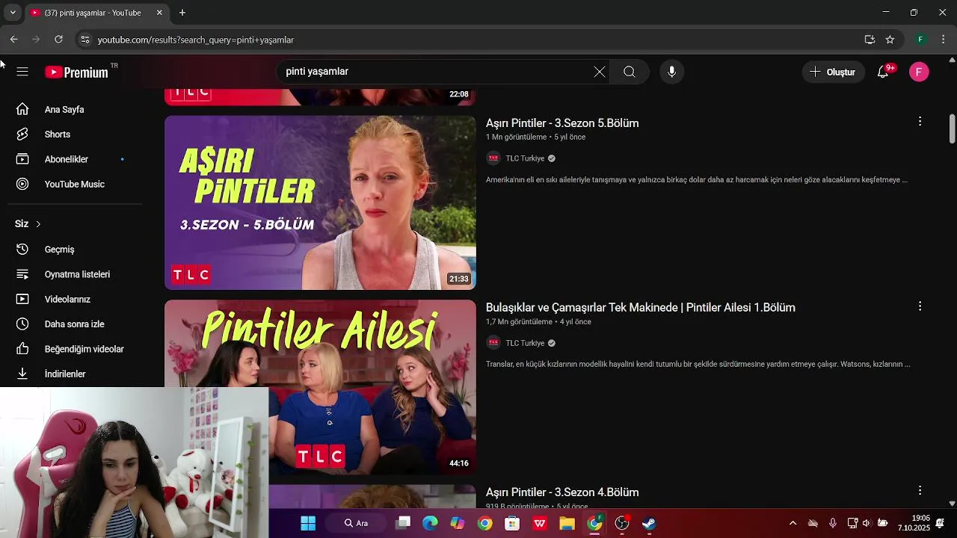Open YouTube Music from sidebar
This screenshot has width=957, height=538.
75,184
